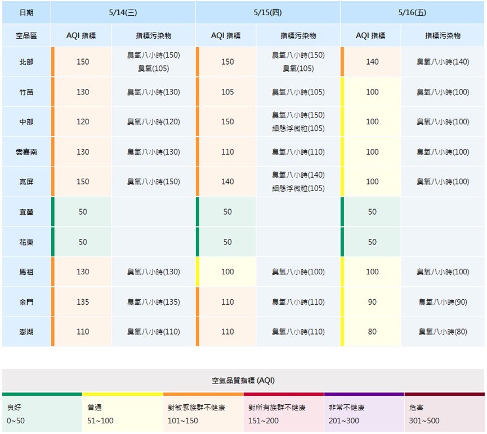Click 中部 5/15 pollutant cell with 細懸浮微粒(105)

[x=298, y=121]
